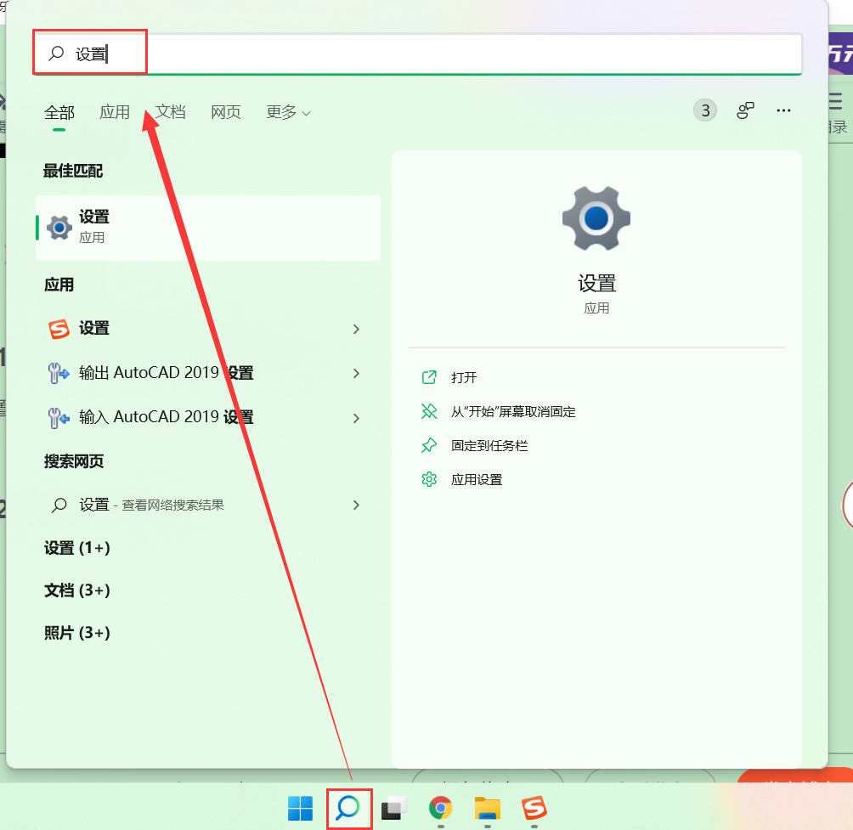Switch to the 全部 tab
Image resolution: width=853 pixels, height=830 pixels.
click(59, 113)
